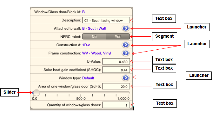
Task: Open the Construction # launcher arrow
Action: (125, 45)
